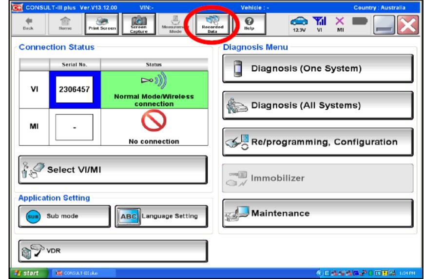Click the greyed-out Immobilizer button
This screenshot has width=424, height=279.
tap(318, 178)
